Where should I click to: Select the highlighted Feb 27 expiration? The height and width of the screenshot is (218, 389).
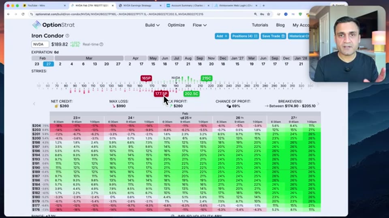coord(48,64)
